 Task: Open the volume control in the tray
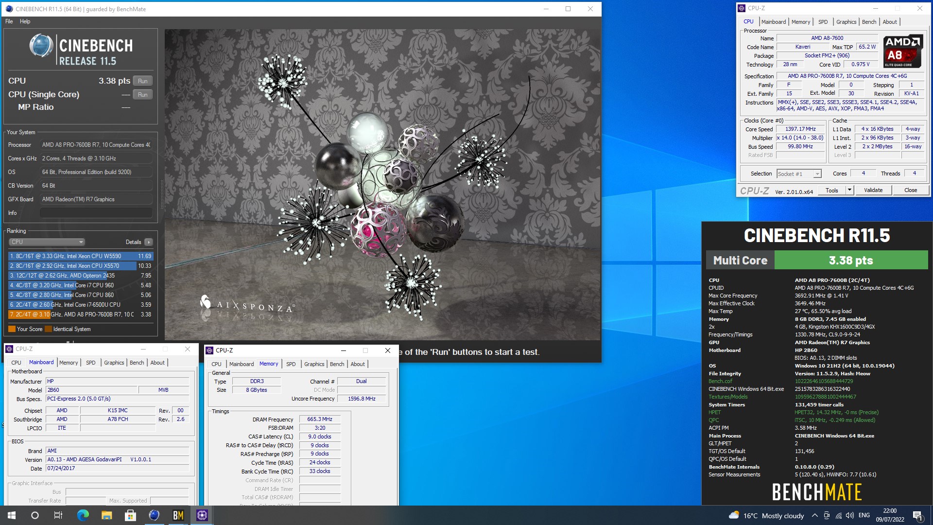pyautogui.click(x=849, y=515)
